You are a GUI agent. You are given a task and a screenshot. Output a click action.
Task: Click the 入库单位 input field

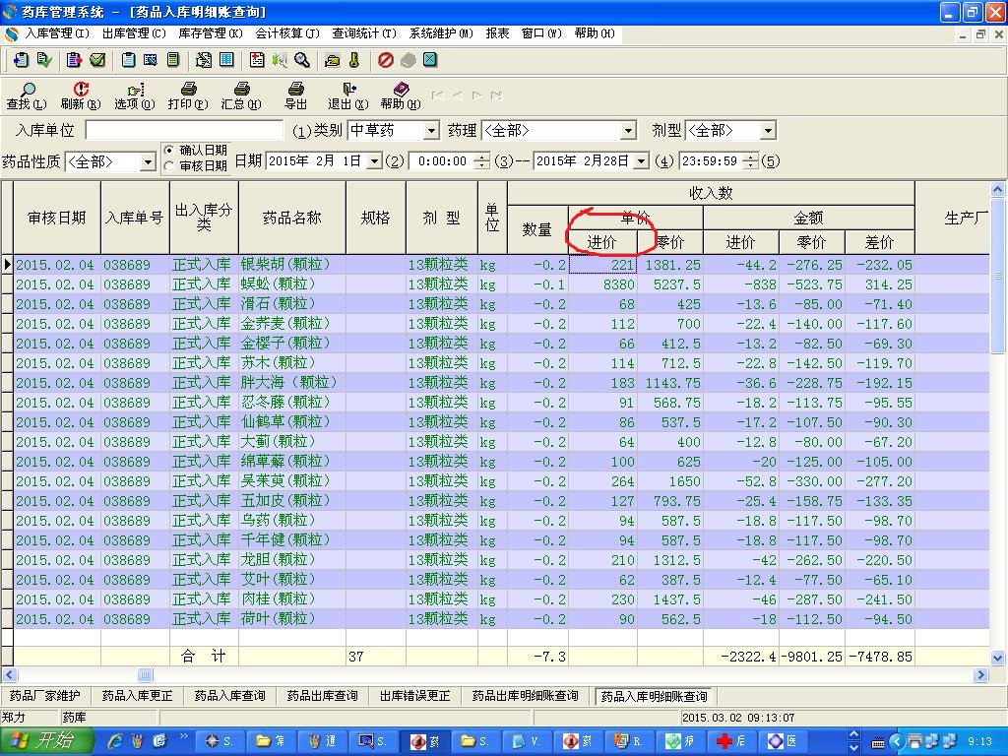[x=184, y=131]
